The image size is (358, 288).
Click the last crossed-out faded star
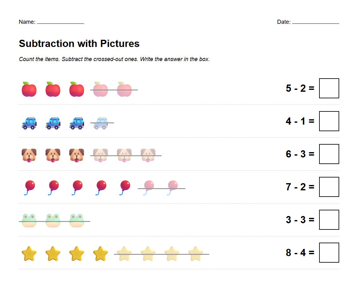point(196,254)
